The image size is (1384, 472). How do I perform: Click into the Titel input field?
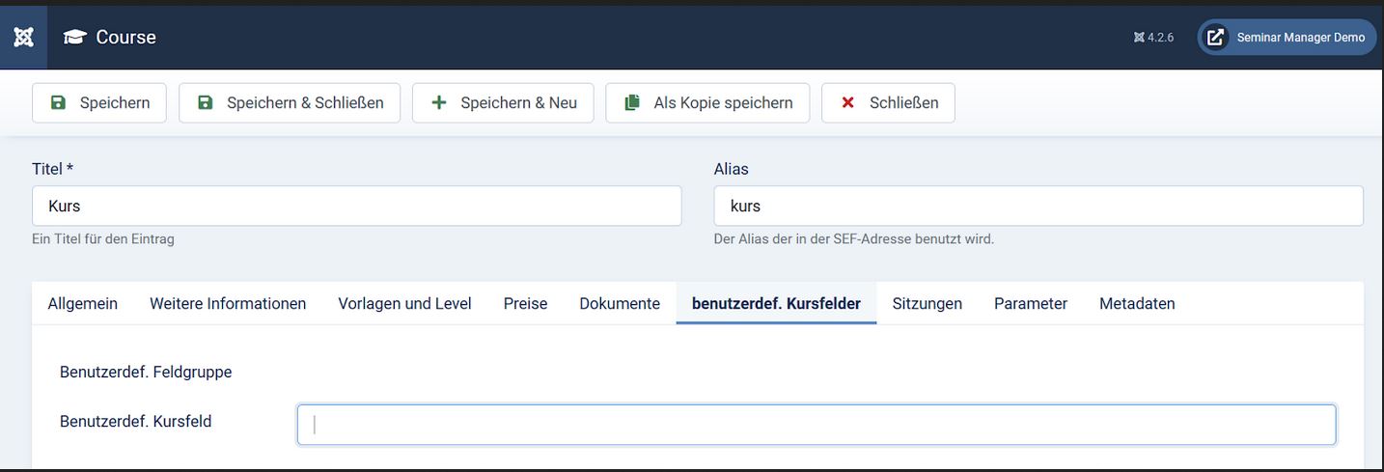pyautogui.click(x=356, y=206)
